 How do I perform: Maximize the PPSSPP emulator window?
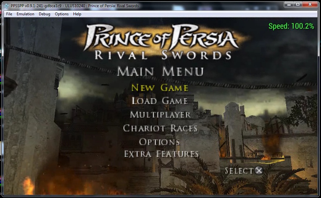click(x=297, y=5)
